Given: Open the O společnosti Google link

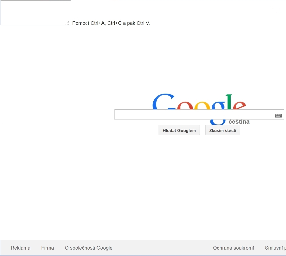Looking at the screenshot, I should (x=89, y=248).
